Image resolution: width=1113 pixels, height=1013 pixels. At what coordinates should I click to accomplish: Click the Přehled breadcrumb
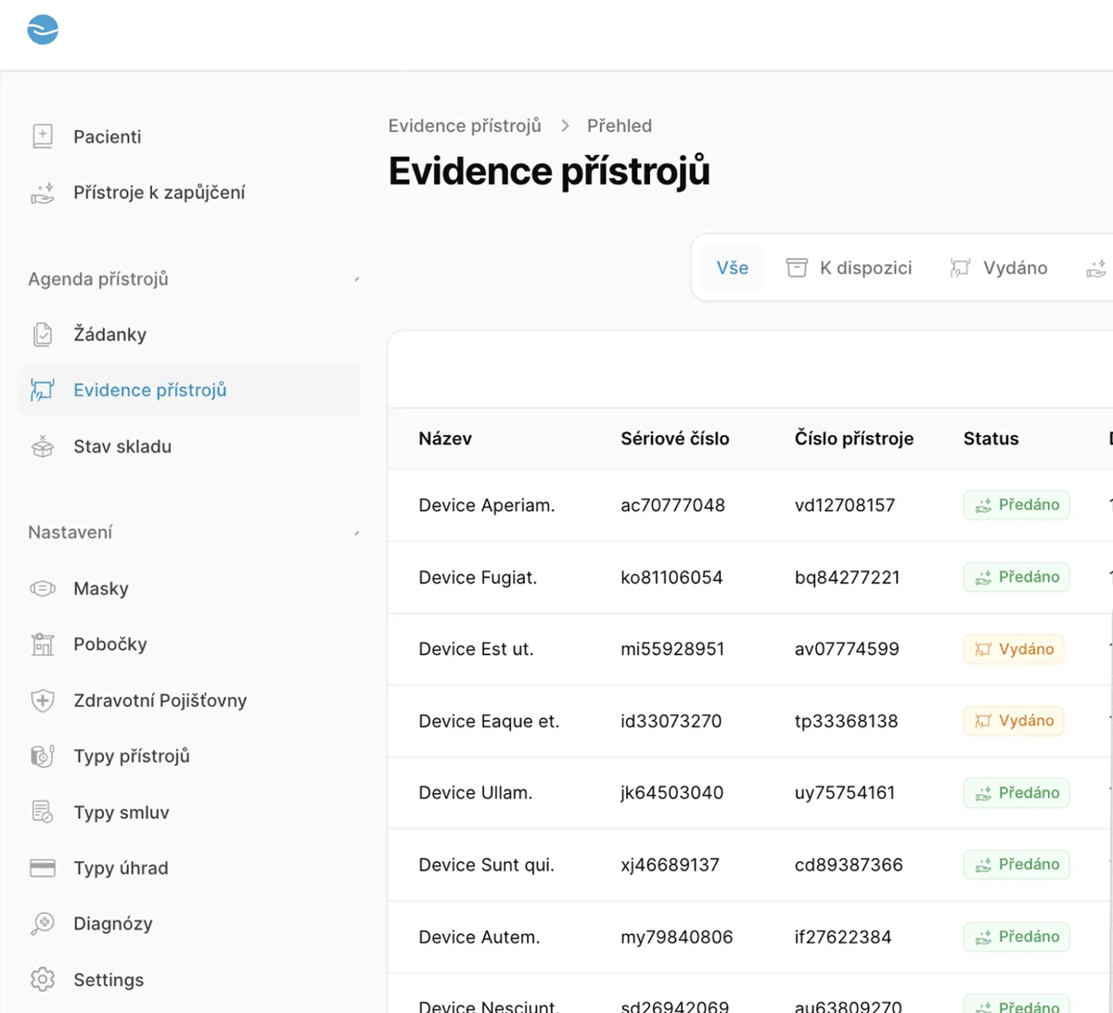coord(620,125)
